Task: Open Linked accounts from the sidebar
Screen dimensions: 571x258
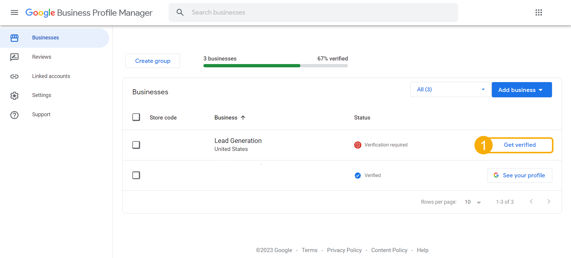Action: coord(51,76)
